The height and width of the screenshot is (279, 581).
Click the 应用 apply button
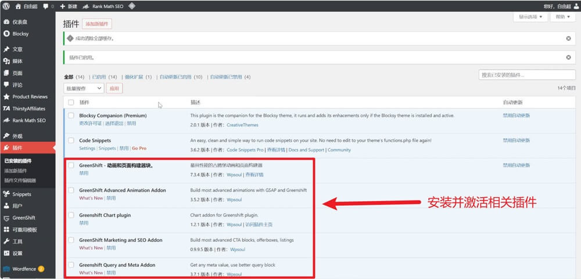114,88
